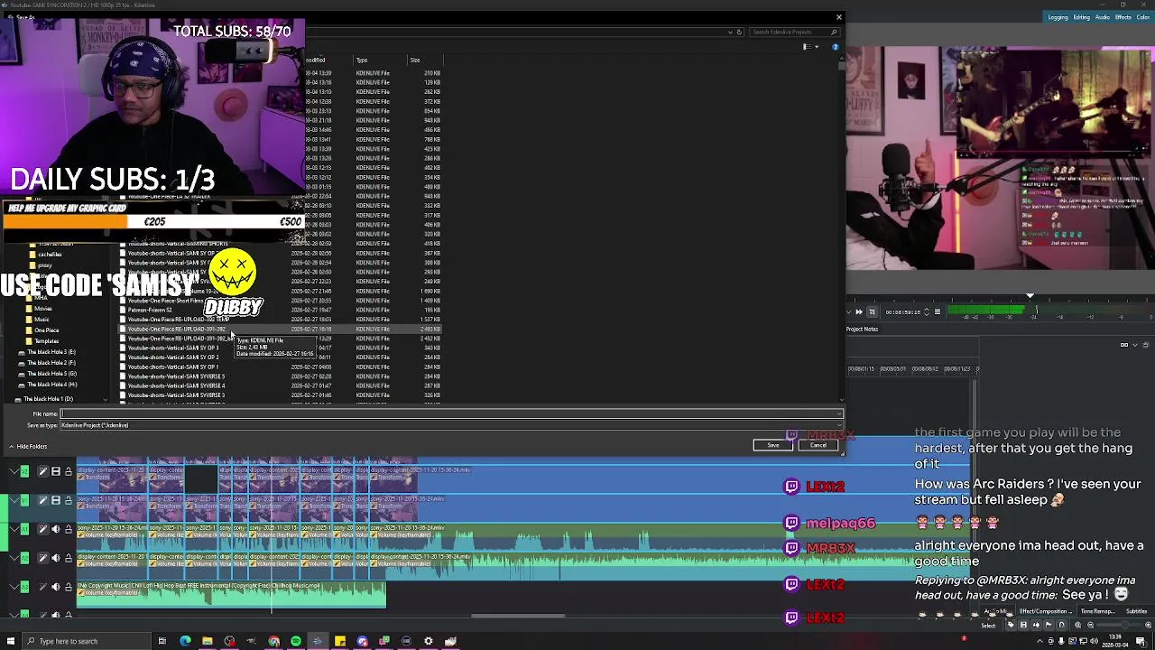The width and height of the screenshot is (1155, 650).
Task: Collapse the V2 track header
Action: [x=14, y=471]
